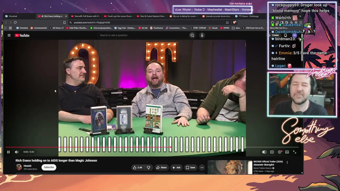340x191 pixels.
Task: Dislike the video with thumbs down
Action: (148, 168)
